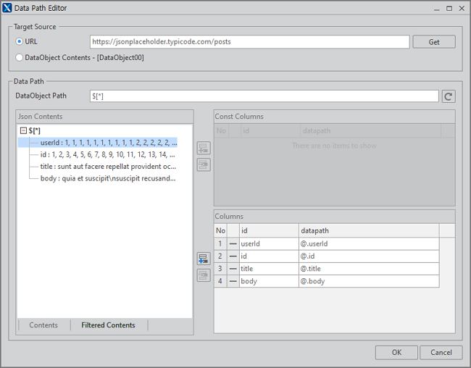Image resolution: width=471 pixels, height=368 pixels.
Task: Select the URL radio button
Action: pyautogui.click(x=20, y=42)
